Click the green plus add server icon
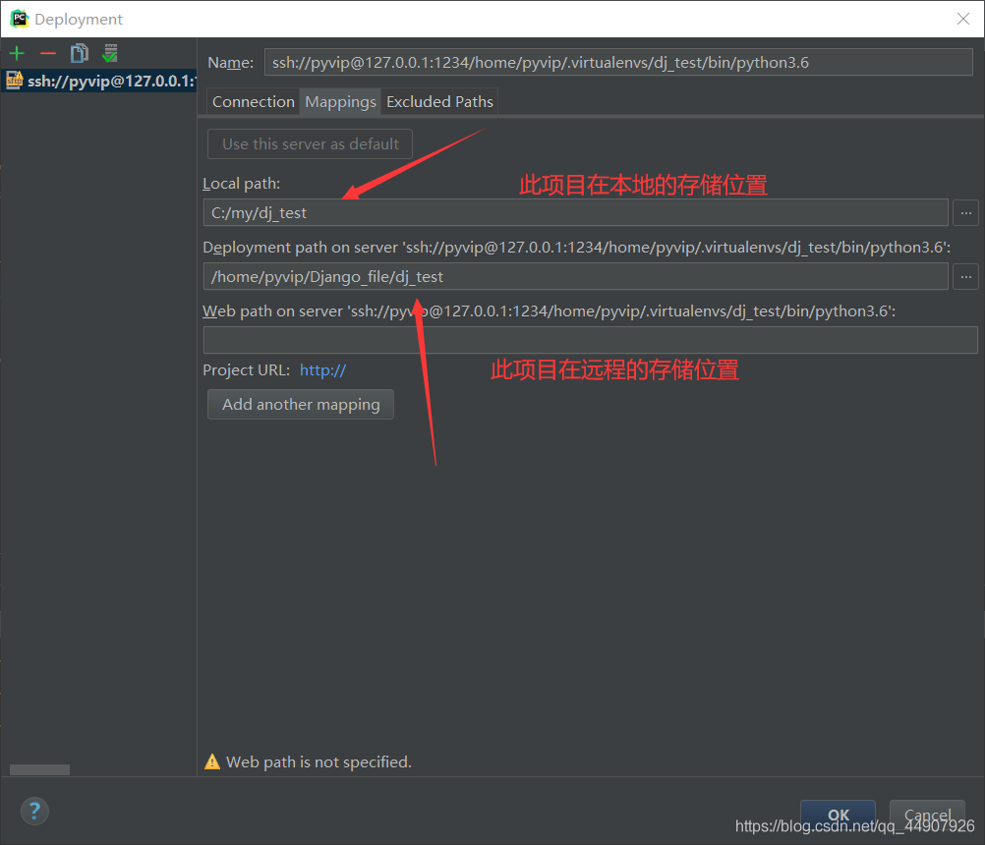The image size is (985, 845). click(x=17, y=53)
